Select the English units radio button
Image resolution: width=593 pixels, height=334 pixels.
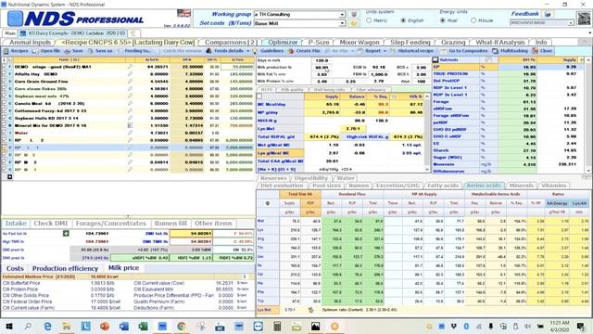403,20
